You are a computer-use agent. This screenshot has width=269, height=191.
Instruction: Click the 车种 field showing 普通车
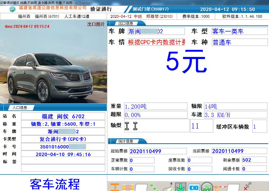[x=239, y=43]
